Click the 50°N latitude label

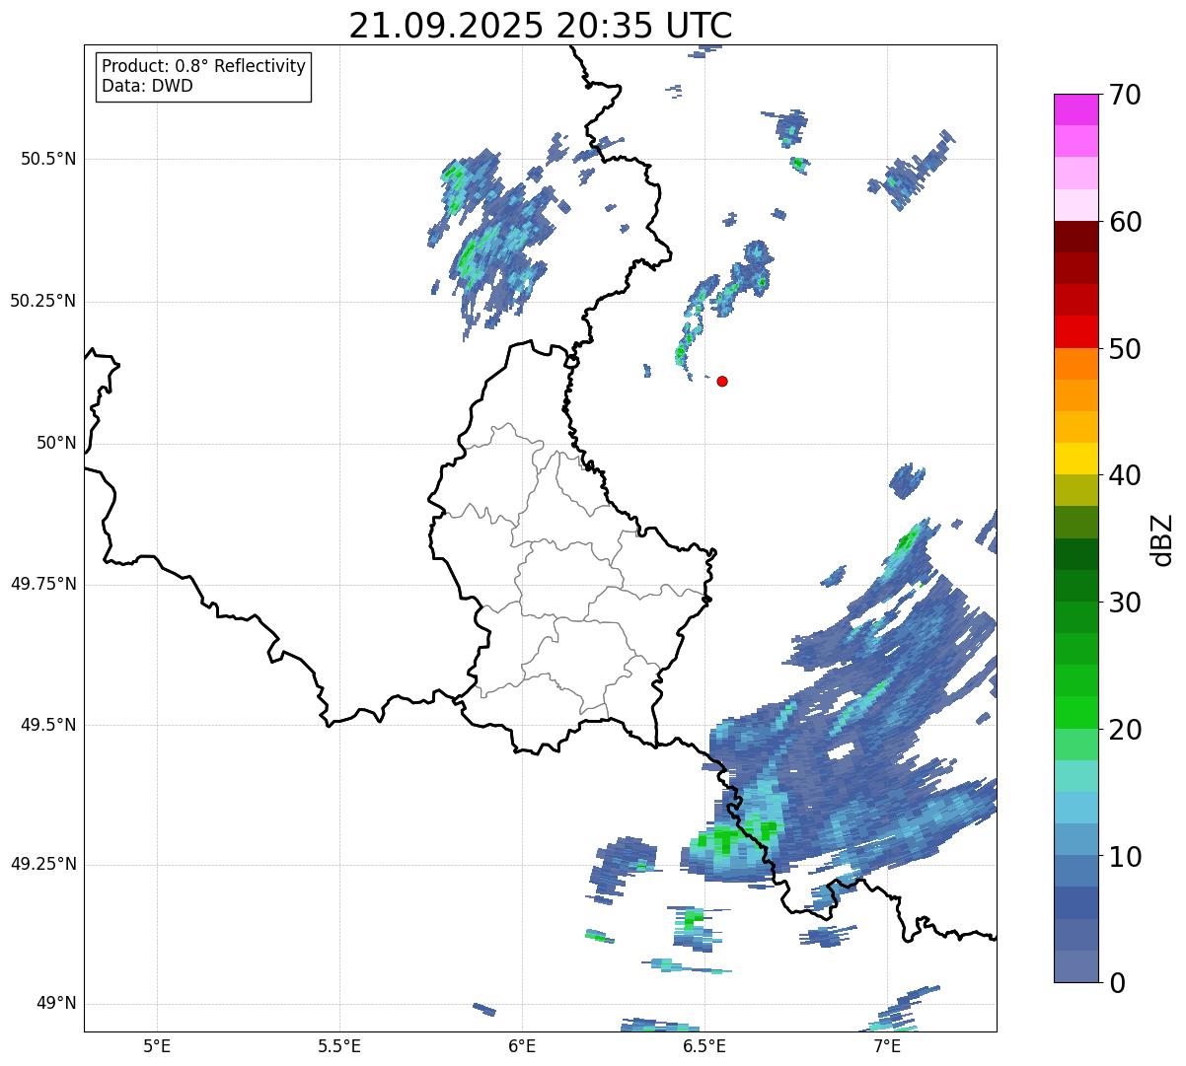56,443
